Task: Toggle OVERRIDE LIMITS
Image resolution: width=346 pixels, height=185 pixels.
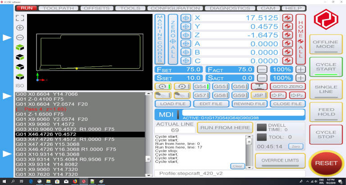Action: click(x=280, y=161)
